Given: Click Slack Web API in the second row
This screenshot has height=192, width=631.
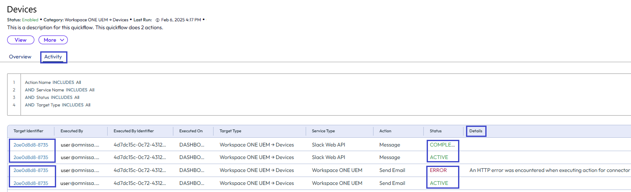Looking at the screenshot, I should click(329, 157).
